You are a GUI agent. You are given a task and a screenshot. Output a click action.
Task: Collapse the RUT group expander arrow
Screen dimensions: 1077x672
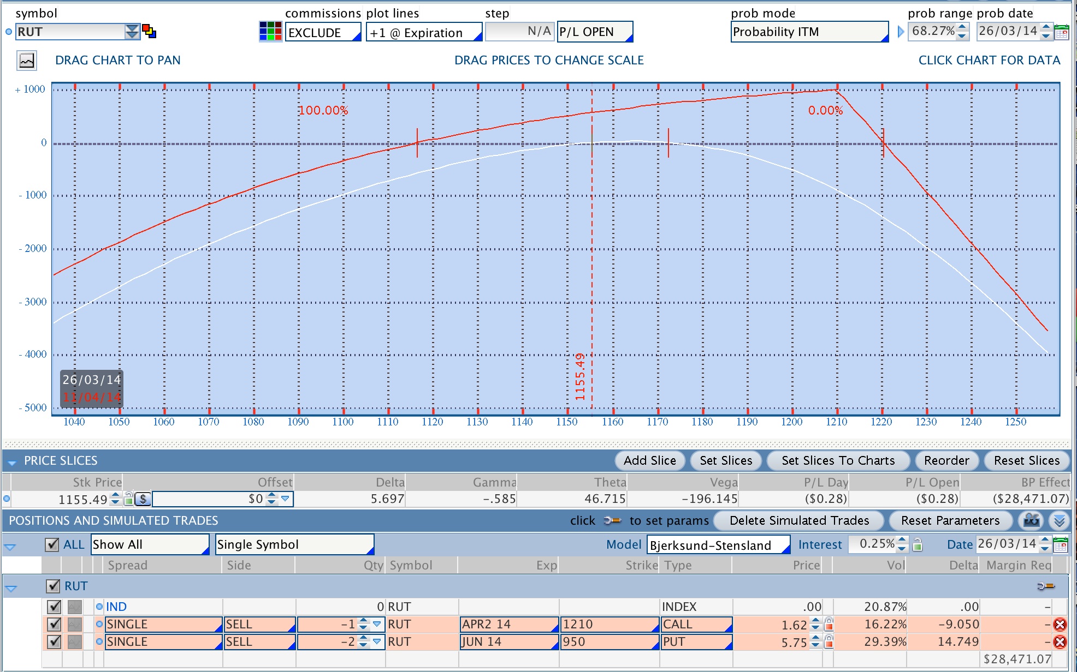[x=11, y=588]
